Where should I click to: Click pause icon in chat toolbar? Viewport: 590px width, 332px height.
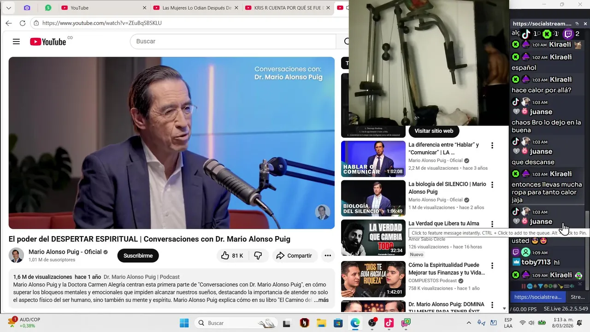524,286
